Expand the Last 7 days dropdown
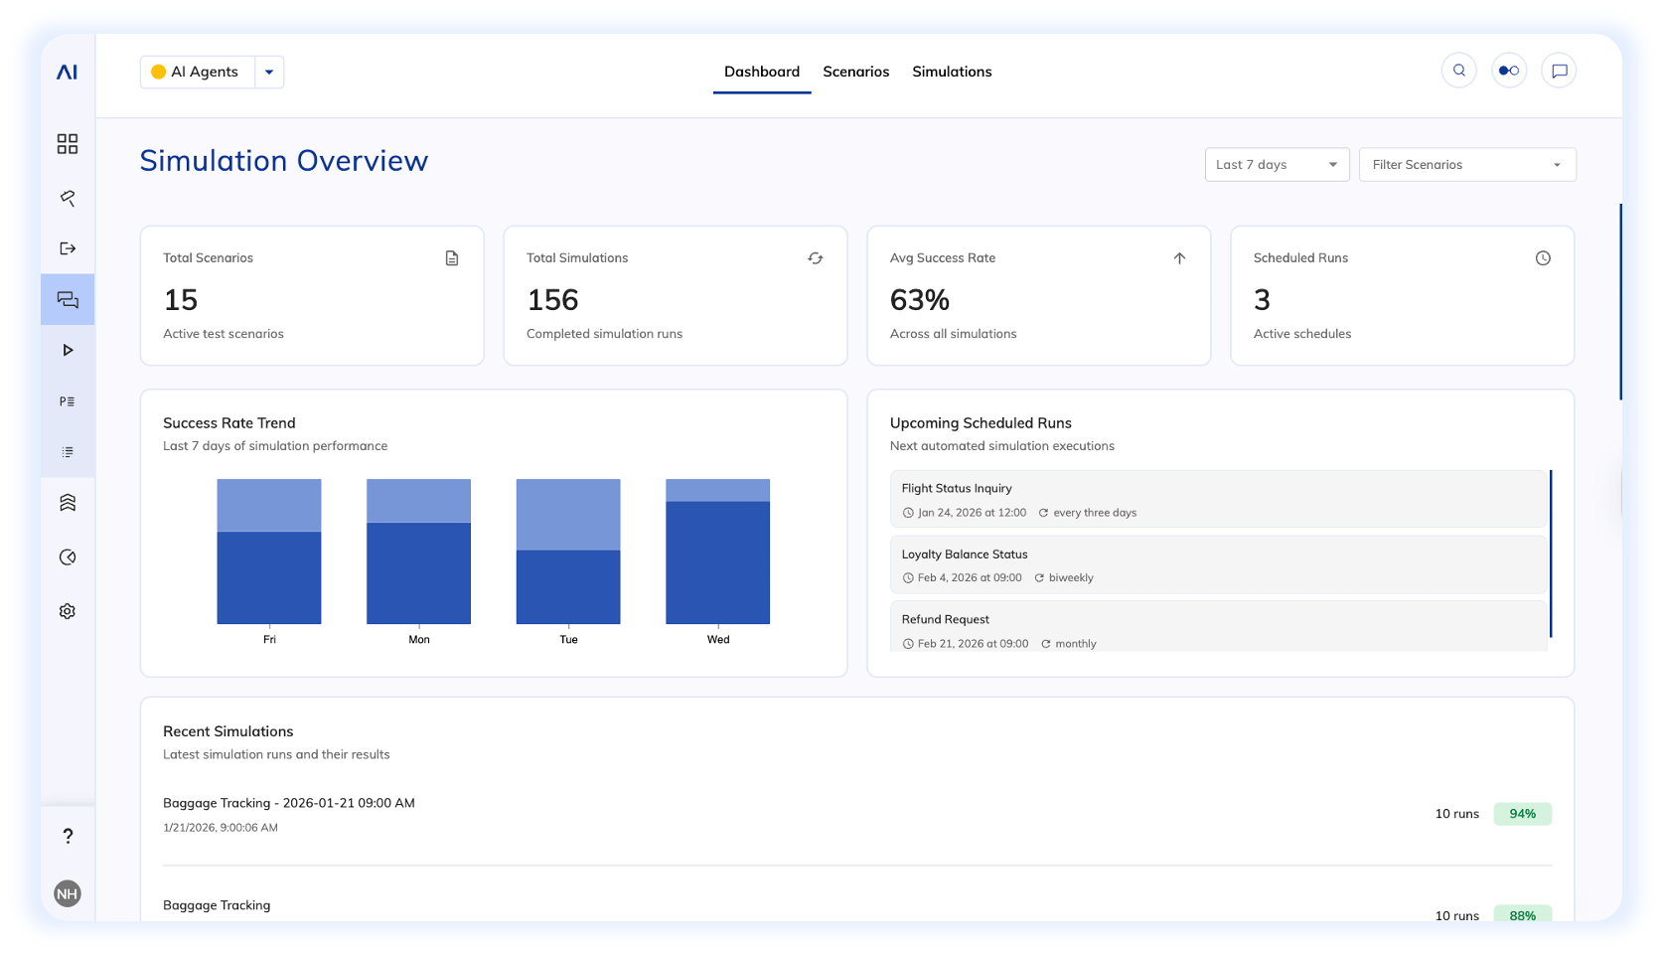The image size is (1663, 955). [x=1277, y=165]
